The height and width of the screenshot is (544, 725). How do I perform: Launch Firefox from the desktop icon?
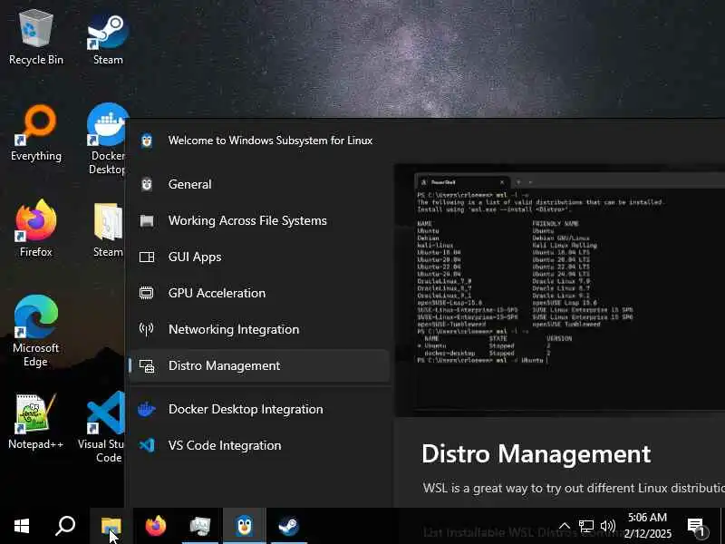36,228
